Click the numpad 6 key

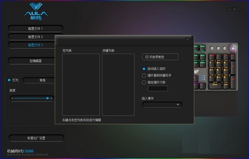tap(226, 71)
